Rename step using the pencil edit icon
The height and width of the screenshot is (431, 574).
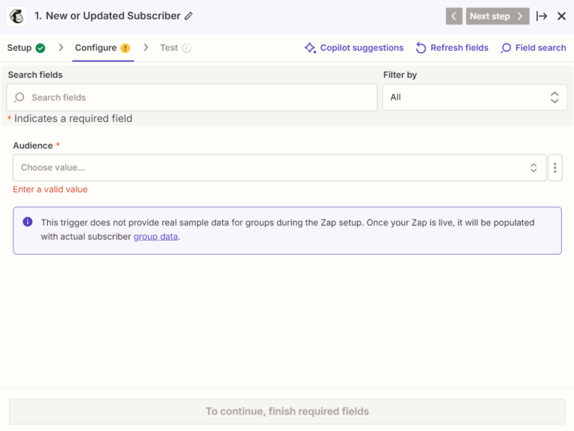(189, 16)
